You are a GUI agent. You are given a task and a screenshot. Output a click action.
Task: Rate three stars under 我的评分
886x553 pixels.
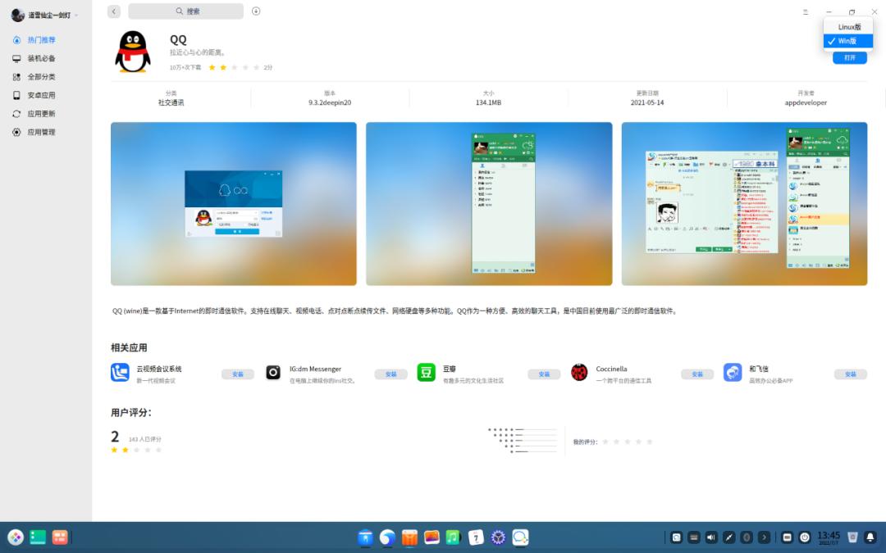(x=628, y=442)
